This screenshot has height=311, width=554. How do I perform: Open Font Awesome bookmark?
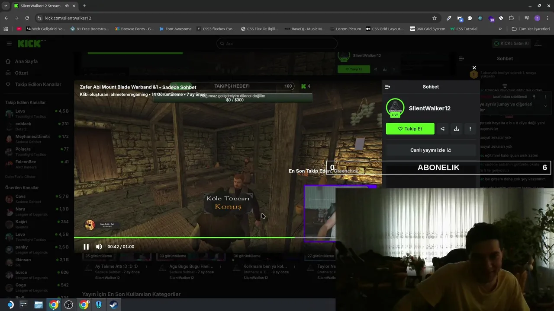(175, 29)
